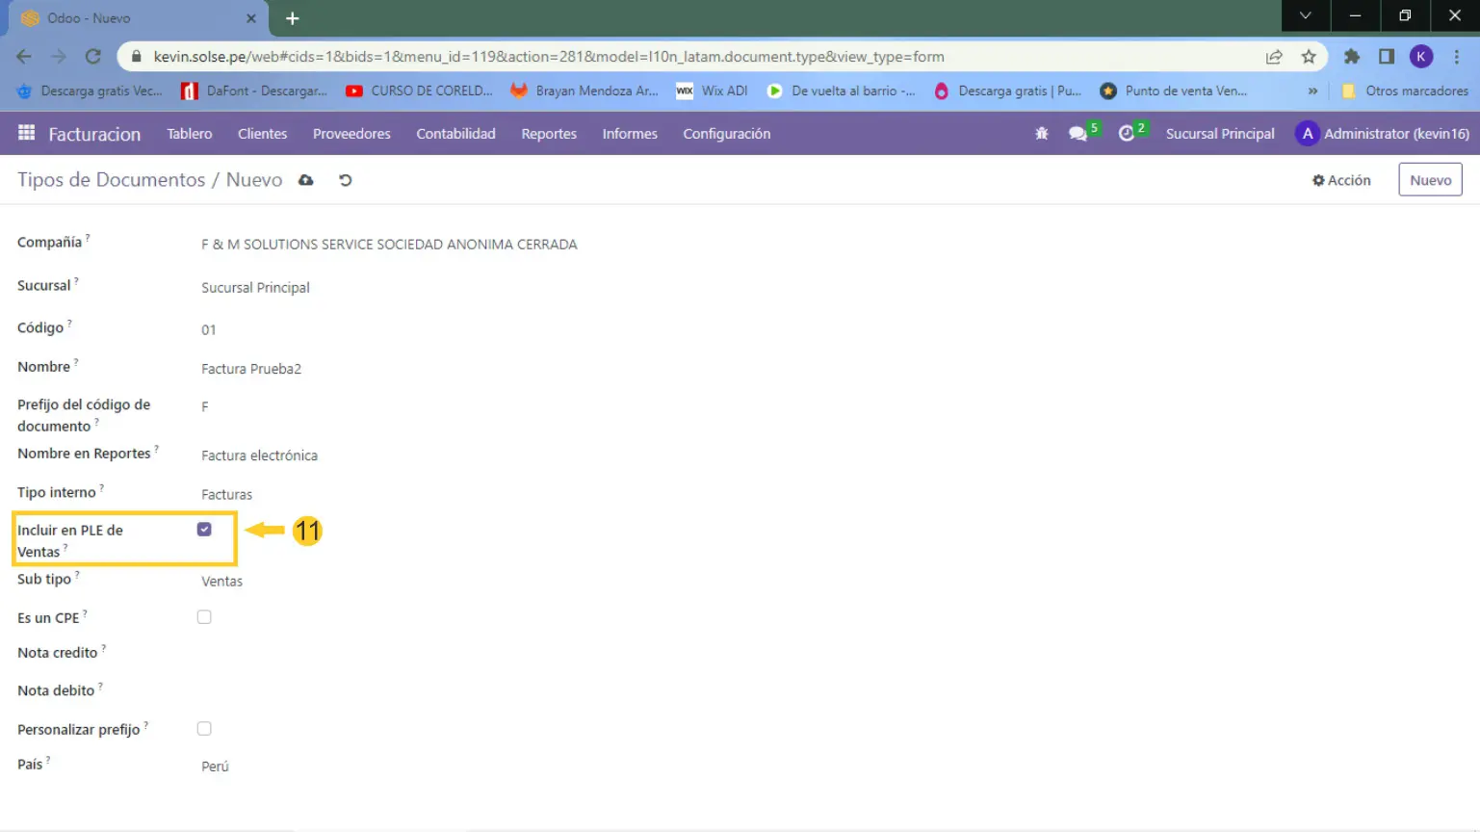Enable Personalizar prefijo checkbox

204,729
